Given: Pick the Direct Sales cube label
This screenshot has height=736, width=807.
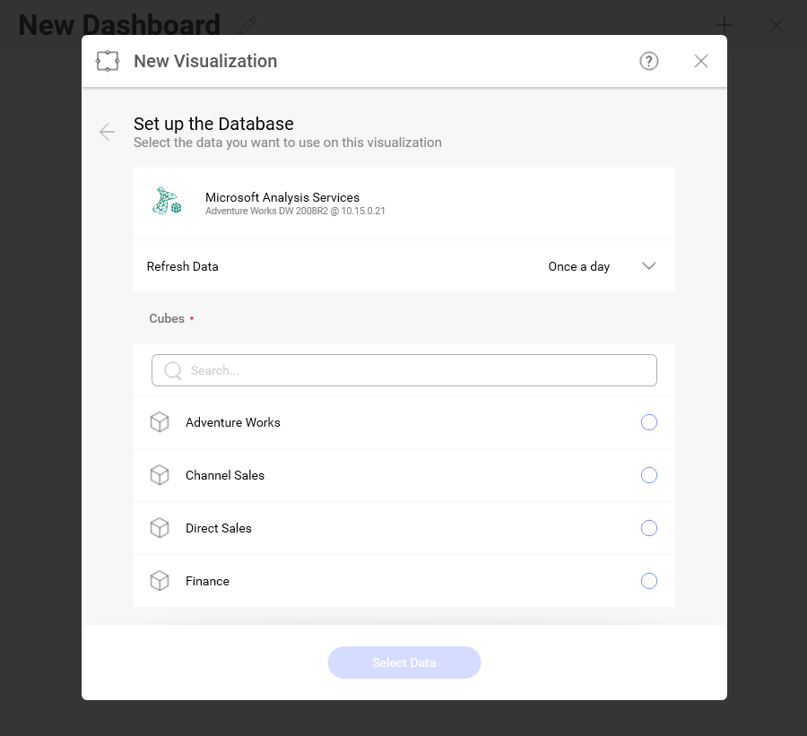Looking at the screenshot, I should point(218,528).
